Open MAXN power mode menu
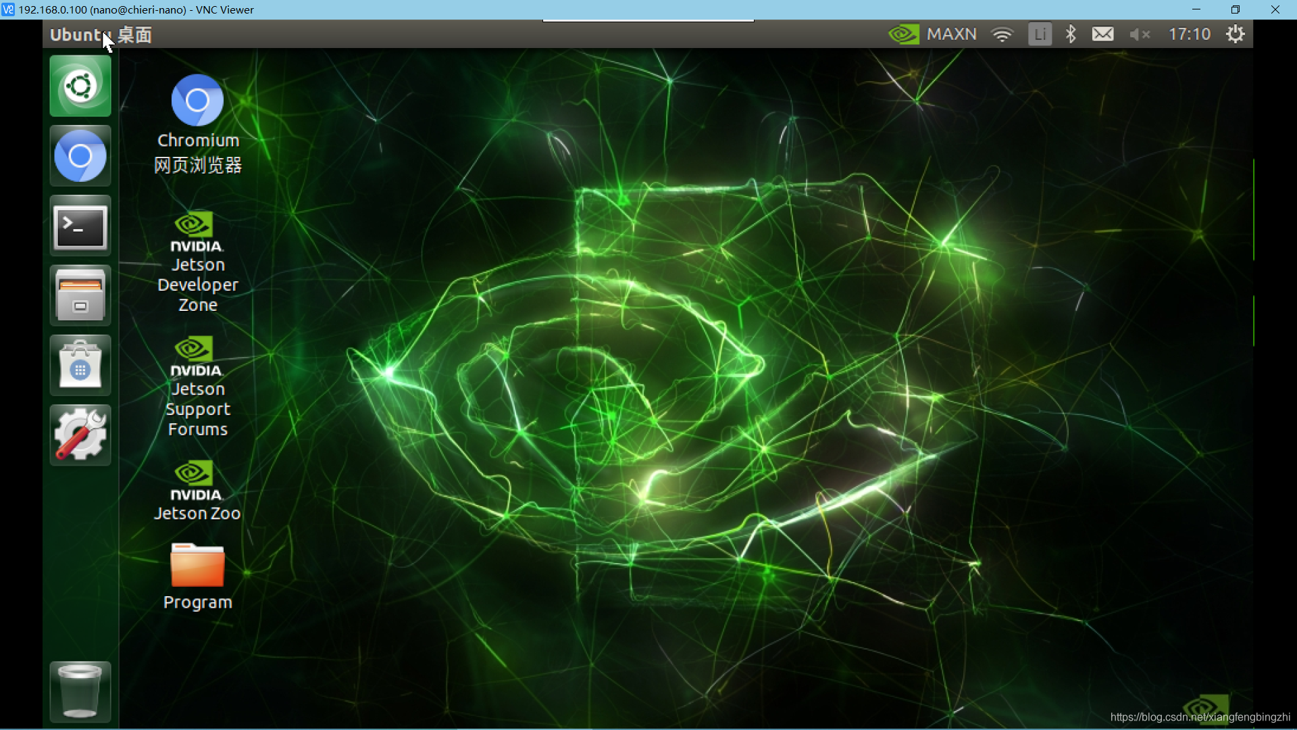This screenshot has width=1297, height=730. [x=951, y=34]
